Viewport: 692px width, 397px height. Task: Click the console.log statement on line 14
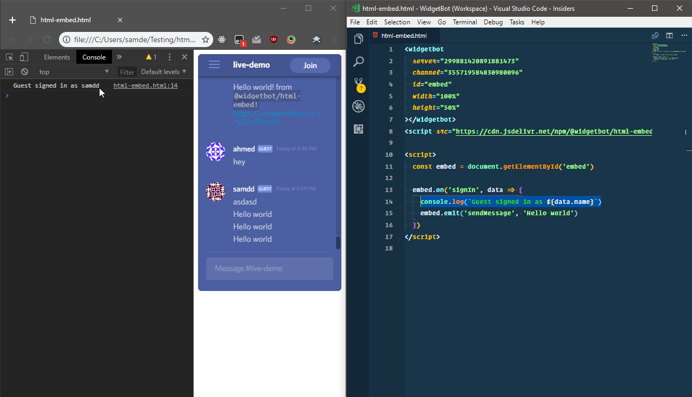pyautogui.click(x=511, y=202)
